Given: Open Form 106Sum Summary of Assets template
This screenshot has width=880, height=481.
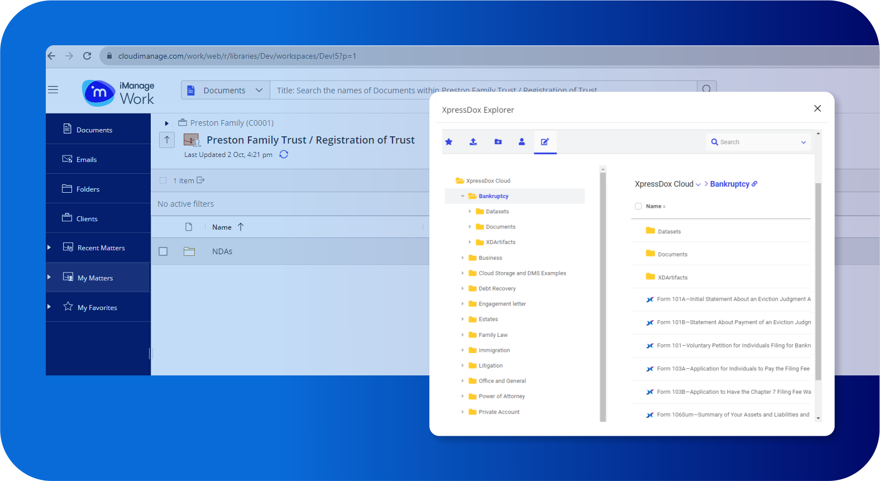Looking at the screenshot, I should point(728,415).
